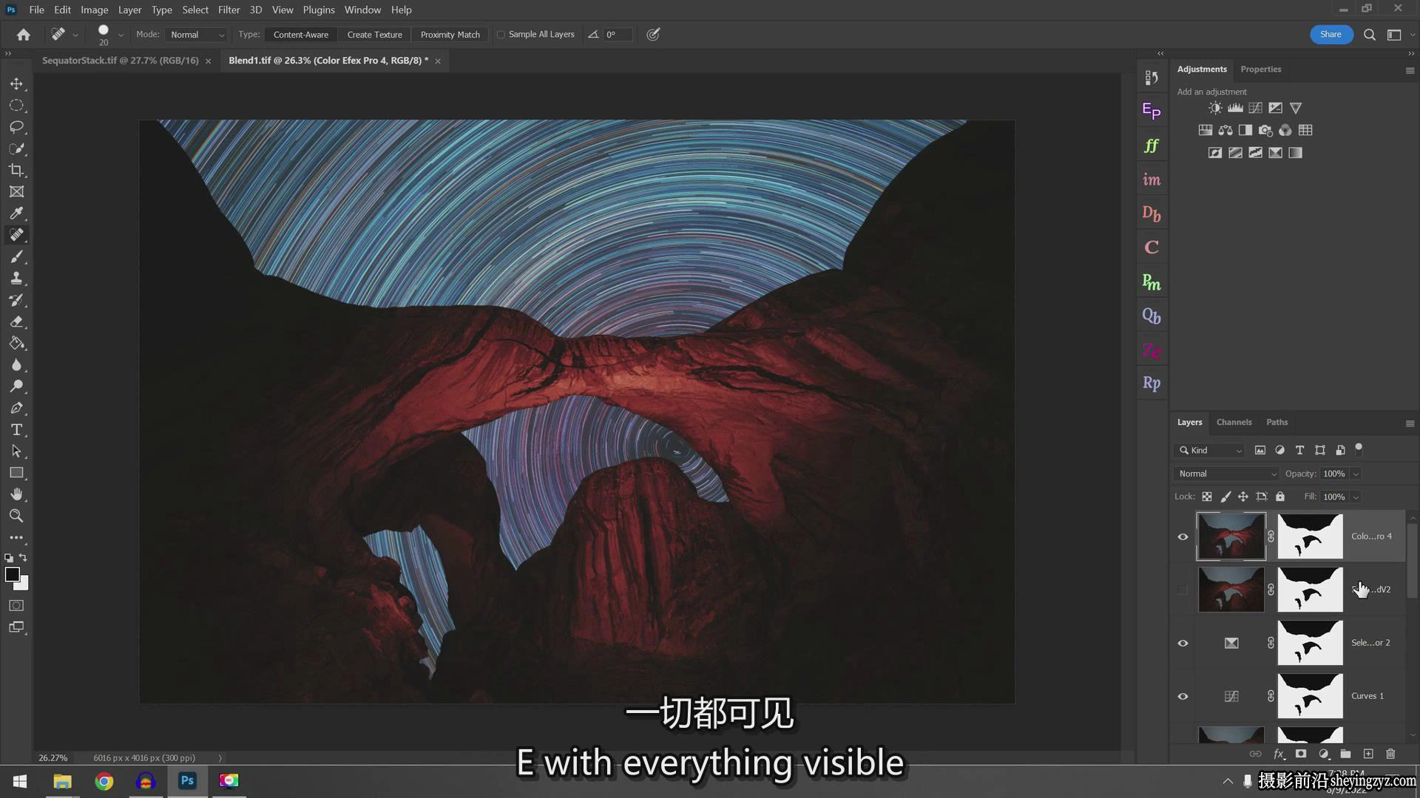
Task: Add a layer mask
Action: coord(1301,754)
